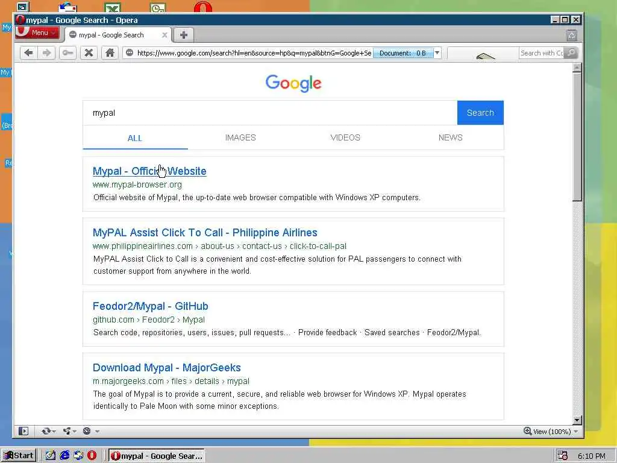The image size is (617, 463).
Task: Open Opera Unite status bar icon
Action: (x=67, y=431)
